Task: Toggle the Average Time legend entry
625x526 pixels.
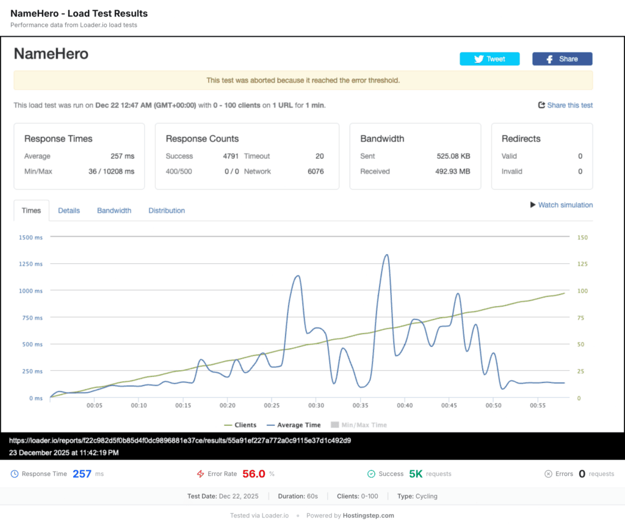Action: pos(294,425)
